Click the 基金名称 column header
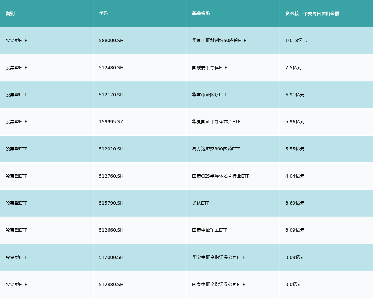Viewport: 373px width, 298px height. 201,13
